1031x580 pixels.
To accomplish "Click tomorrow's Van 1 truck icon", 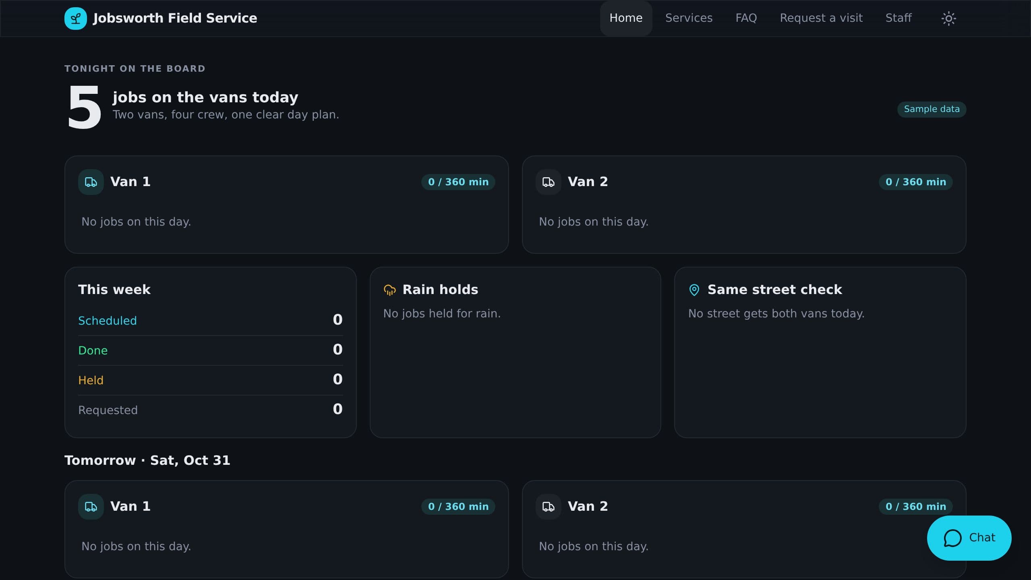I will tap(91, 507).
